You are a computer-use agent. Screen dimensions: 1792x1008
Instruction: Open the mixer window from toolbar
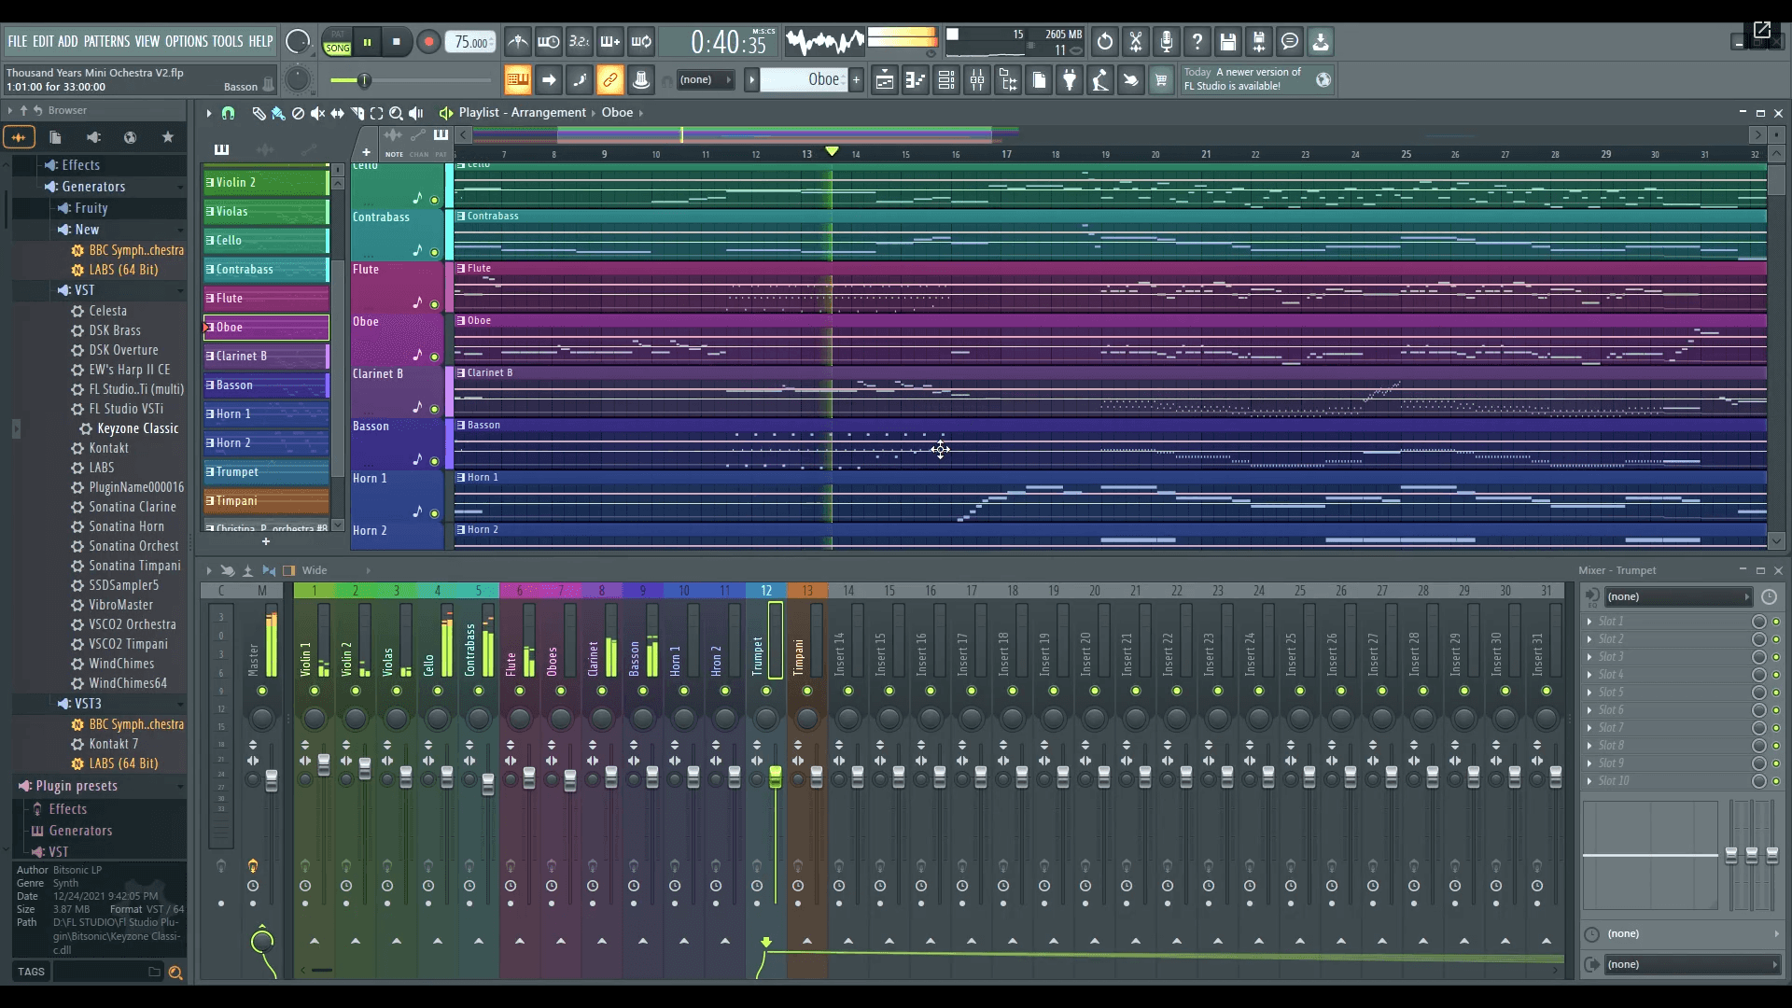[977, 80]
